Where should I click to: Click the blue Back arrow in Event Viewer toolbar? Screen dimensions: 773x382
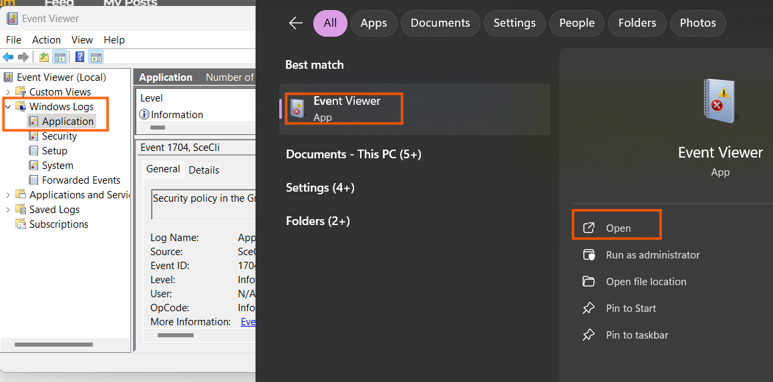tap(8, 57)
